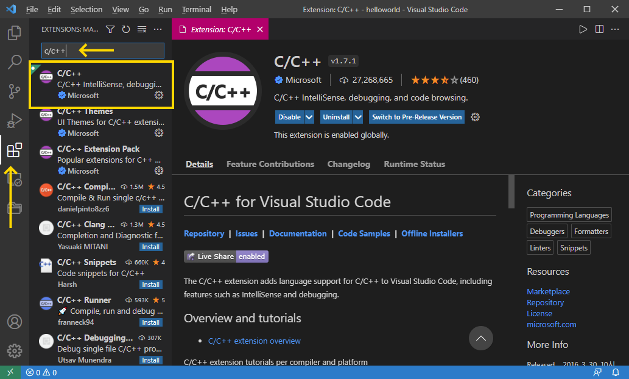The height and width of the screenshot is (379, 629).
Task: Click the Disable button
Action: pyautogui.click(x=289, y=117)
